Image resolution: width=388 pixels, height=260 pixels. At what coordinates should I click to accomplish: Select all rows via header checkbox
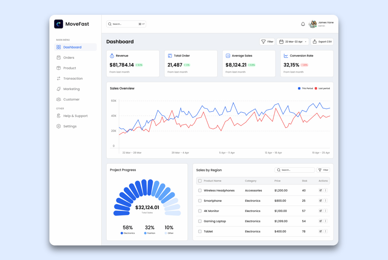point(200,181)
